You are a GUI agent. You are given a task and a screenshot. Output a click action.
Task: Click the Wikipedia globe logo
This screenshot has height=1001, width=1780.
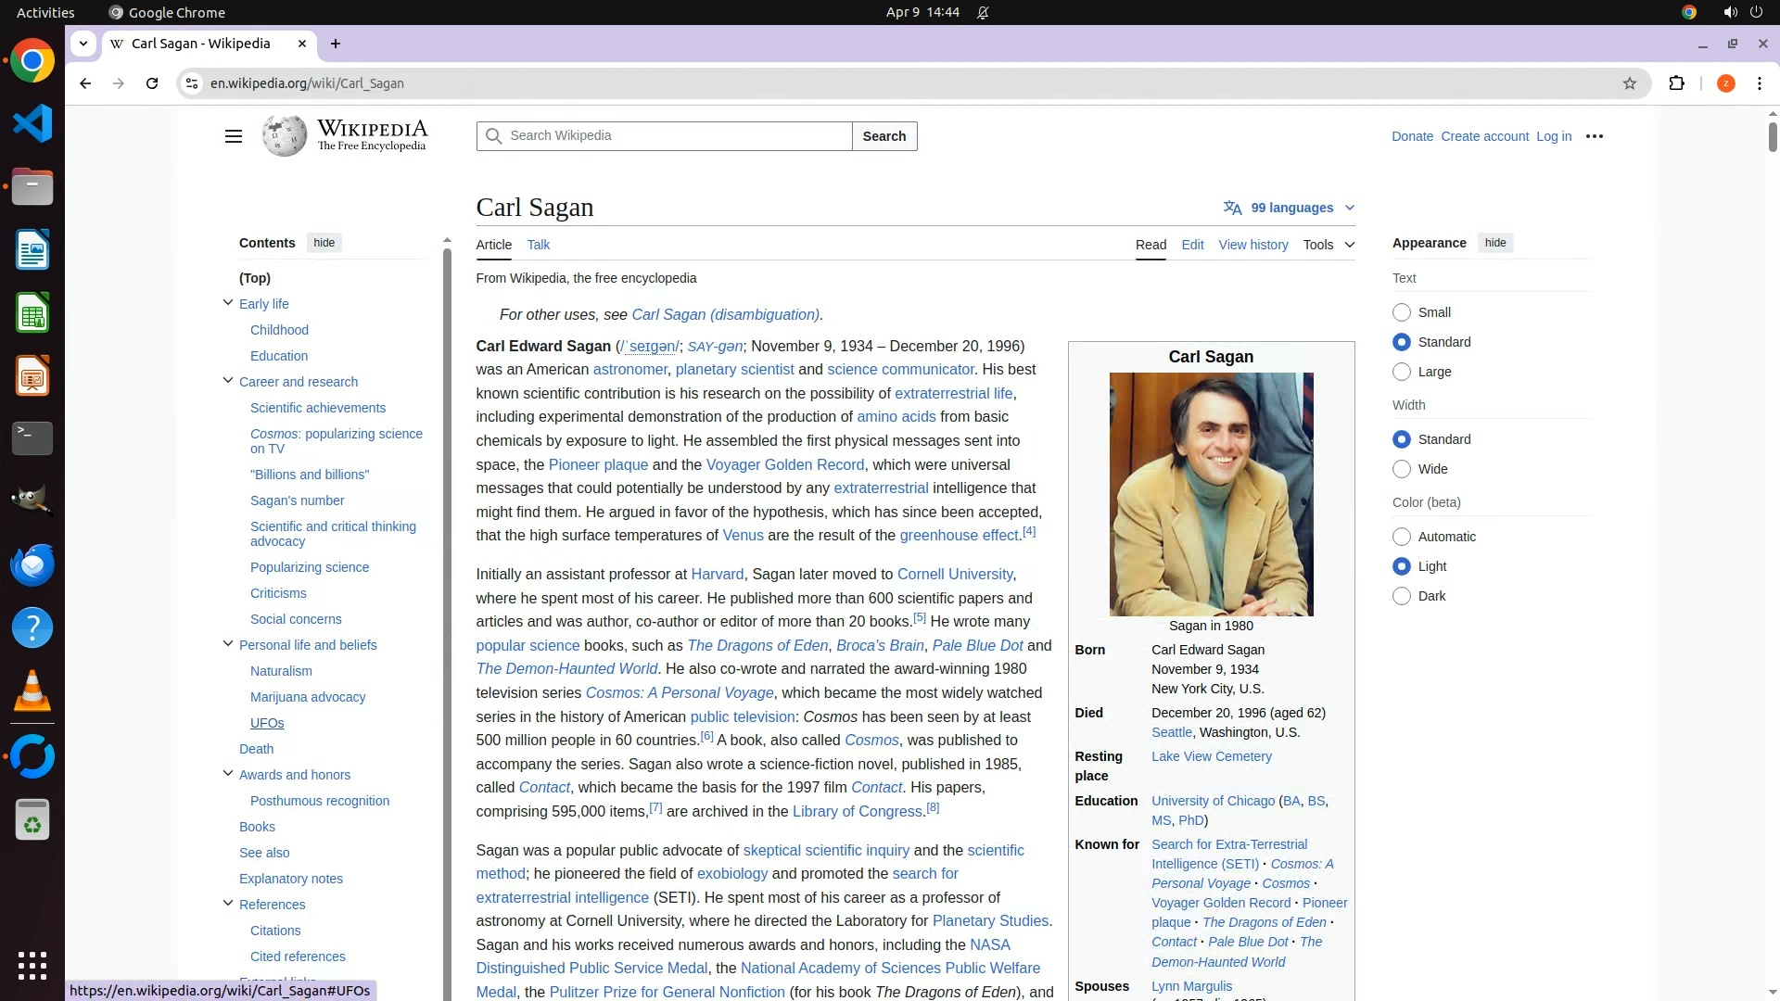point(284,136)
